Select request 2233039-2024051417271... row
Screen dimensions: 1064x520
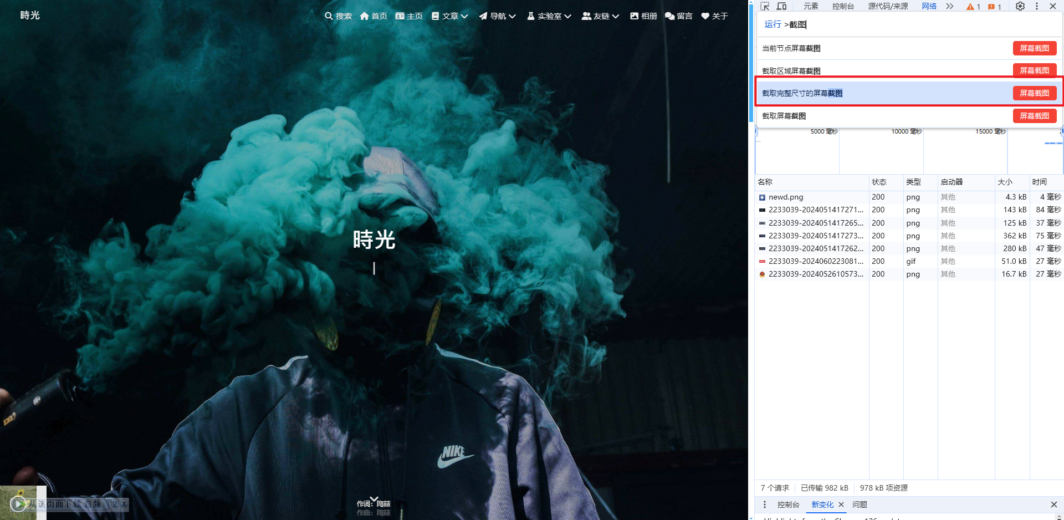pos(909,210)
